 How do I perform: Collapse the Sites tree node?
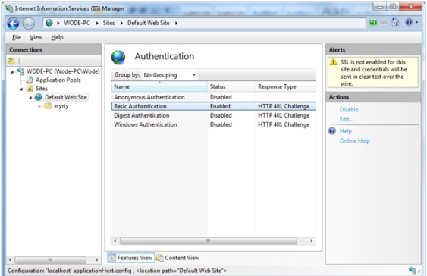coord(21,89)
